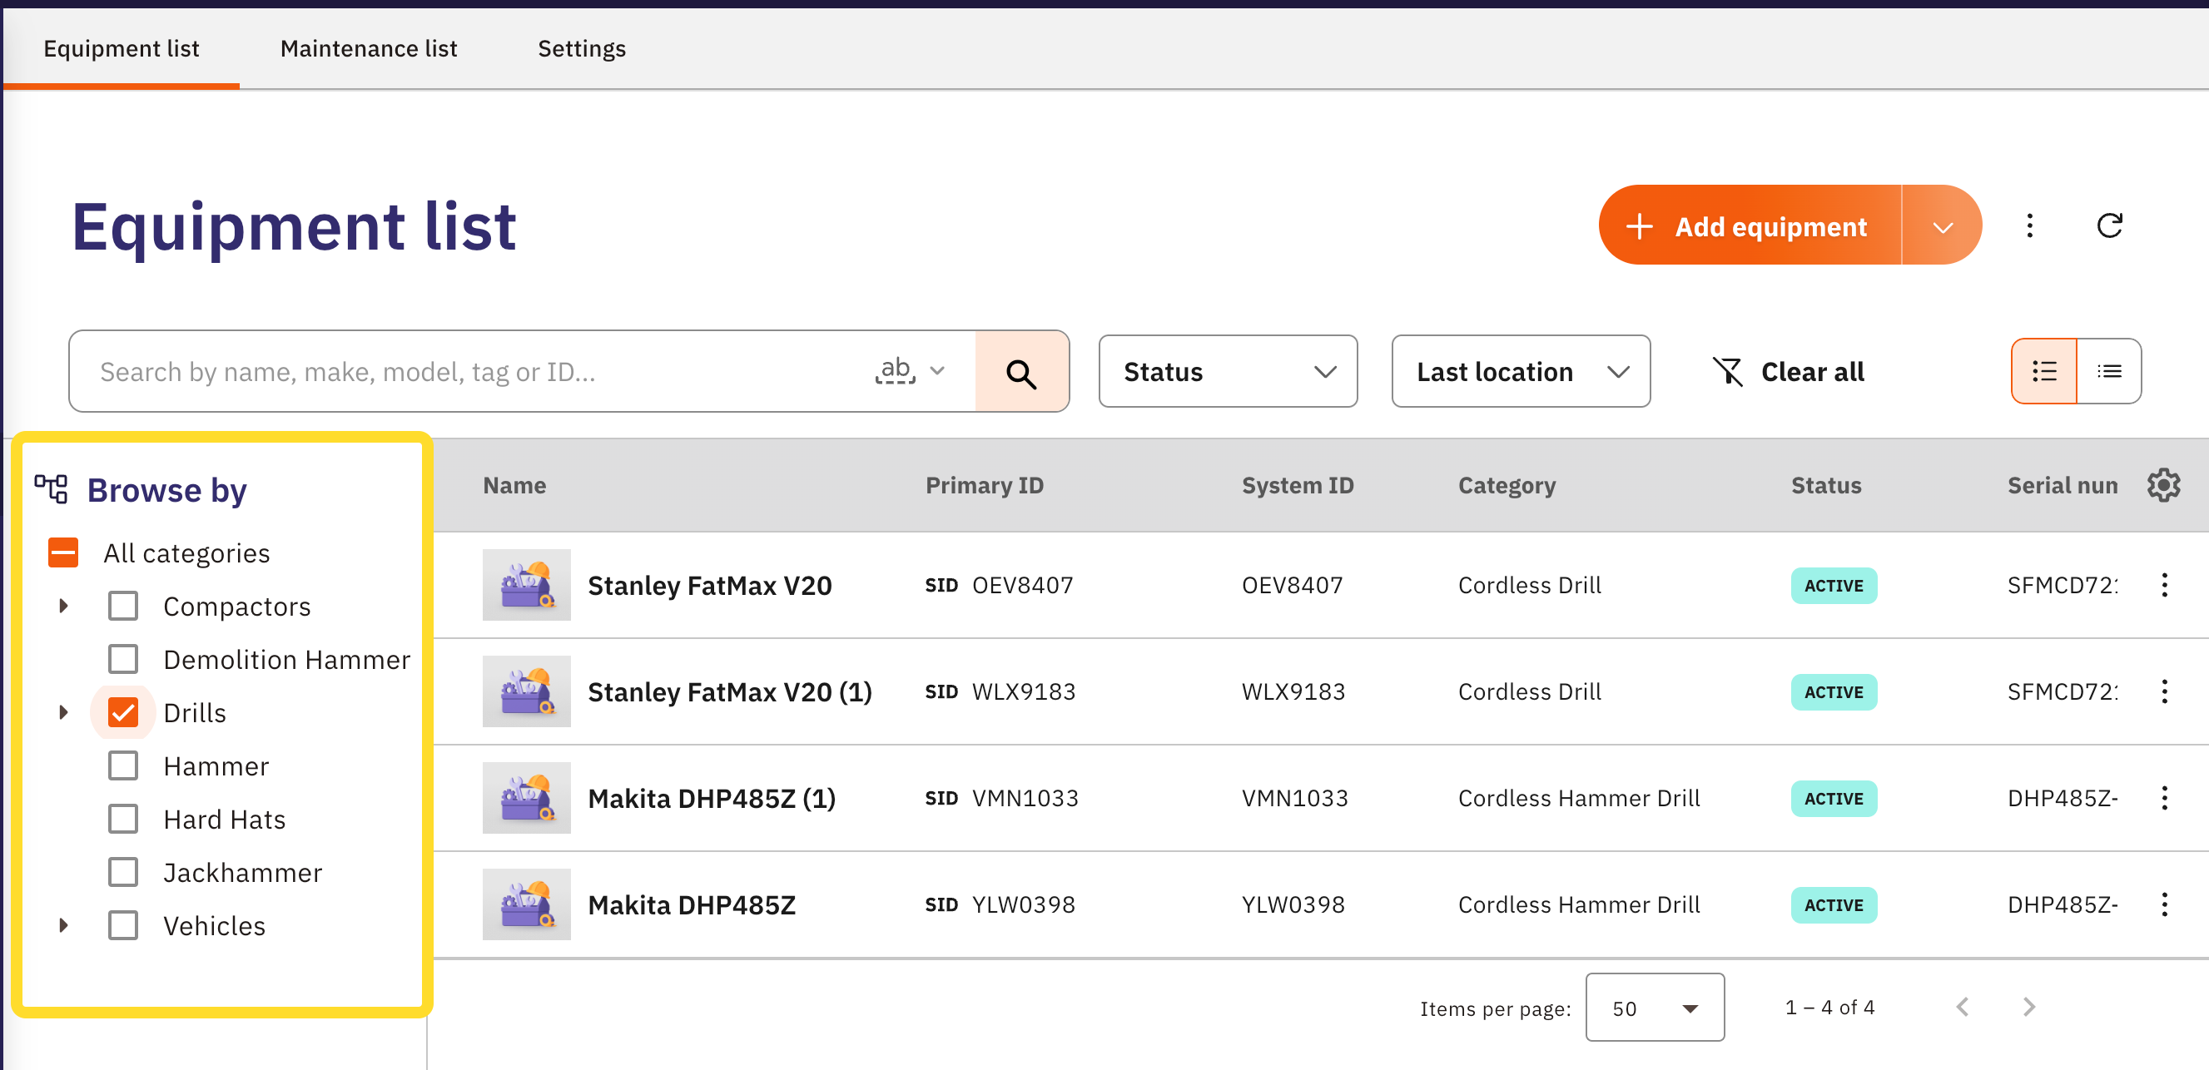Switch to the Settings tab
The height and width of the screenshot is (1070, 2209).
[x=583, y=49]
